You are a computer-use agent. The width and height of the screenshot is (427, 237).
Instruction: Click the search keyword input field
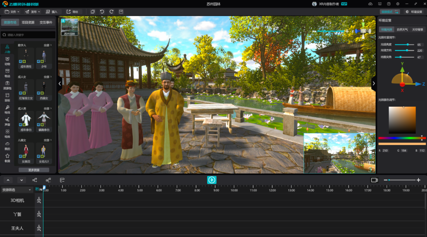click(28, 35)
